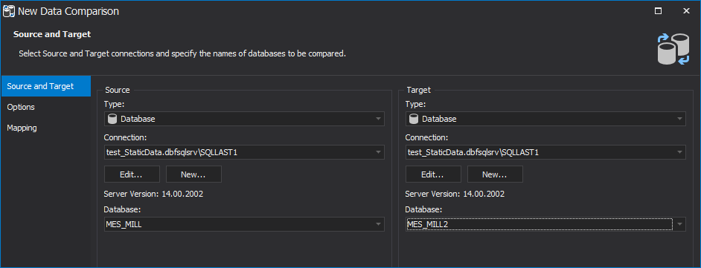Screen dimensions: 701x268
Task: Click the database cylinder icon in Target Type
Action: click(x=414, y=119)
